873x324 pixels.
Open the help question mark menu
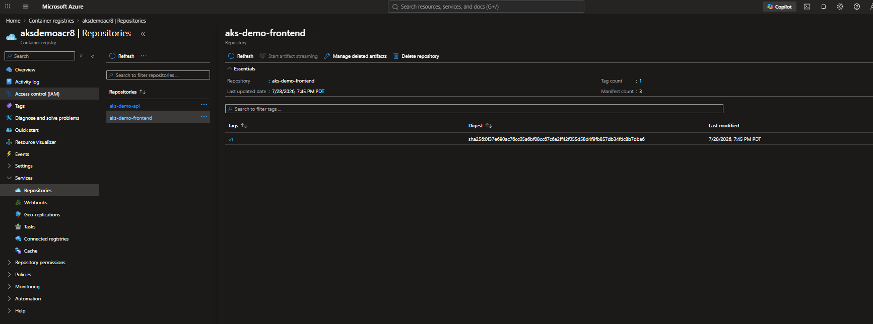857,7
